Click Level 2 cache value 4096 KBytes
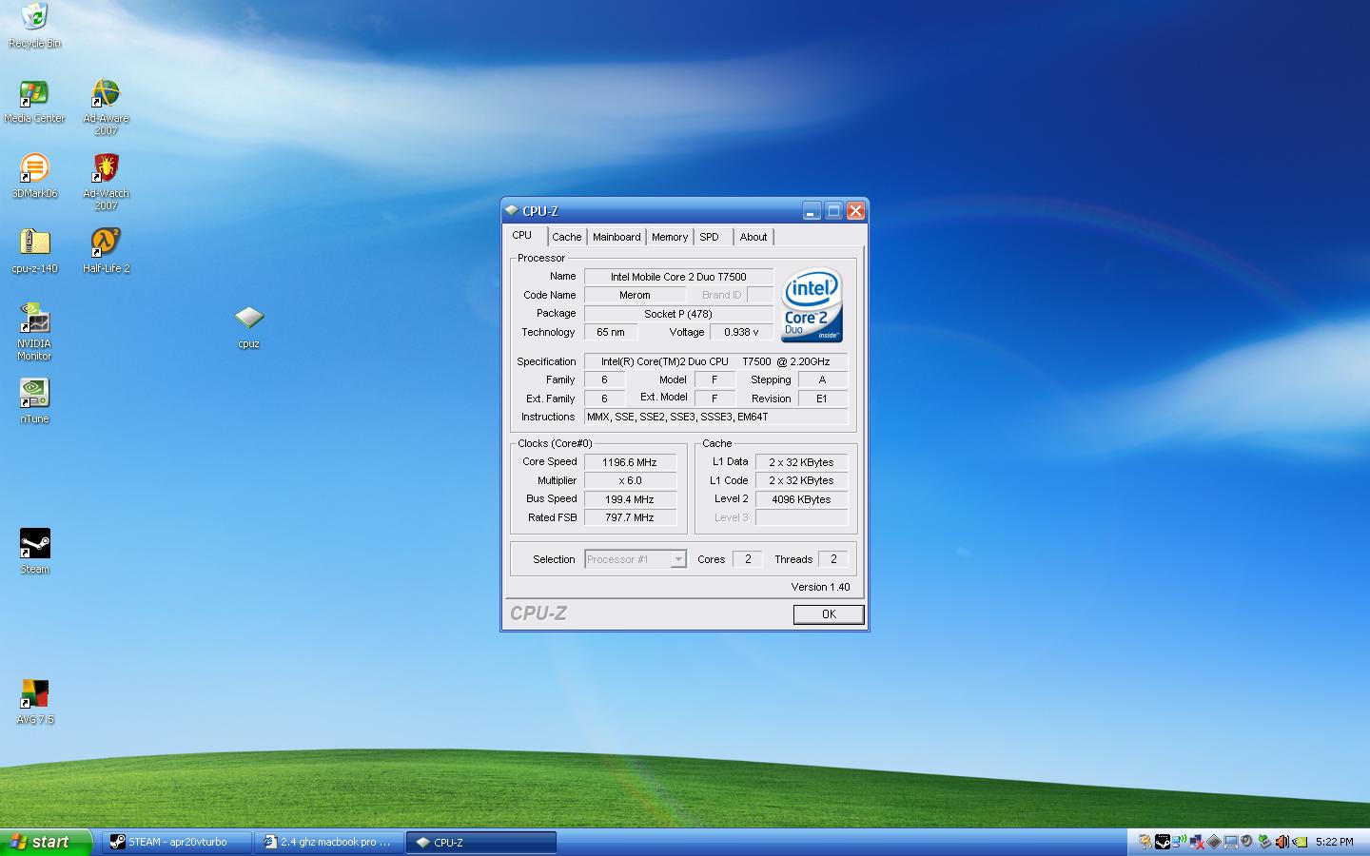This screenshot has height=856, width=1370. click(801, 499)
